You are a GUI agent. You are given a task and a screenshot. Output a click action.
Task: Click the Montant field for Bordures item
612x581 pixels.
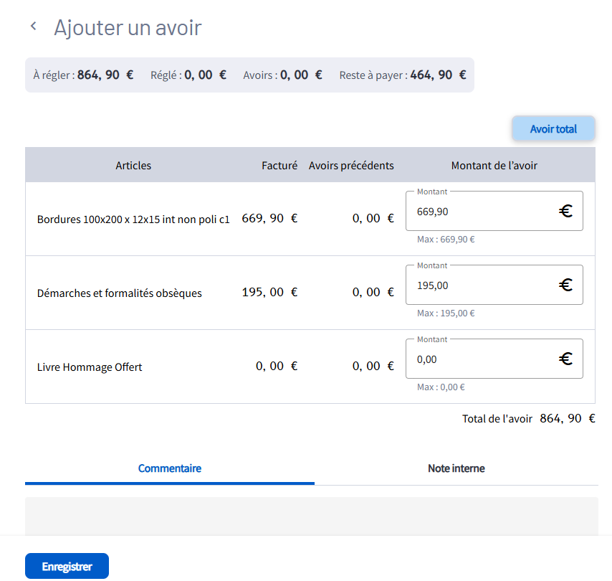click(480, 212)
